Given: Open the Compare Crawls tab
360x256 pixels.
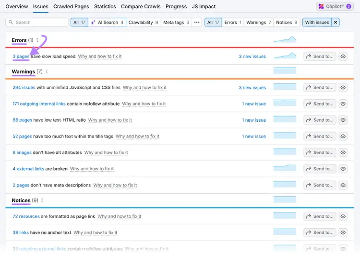Looking at the screenshot, I should point(141,6).
